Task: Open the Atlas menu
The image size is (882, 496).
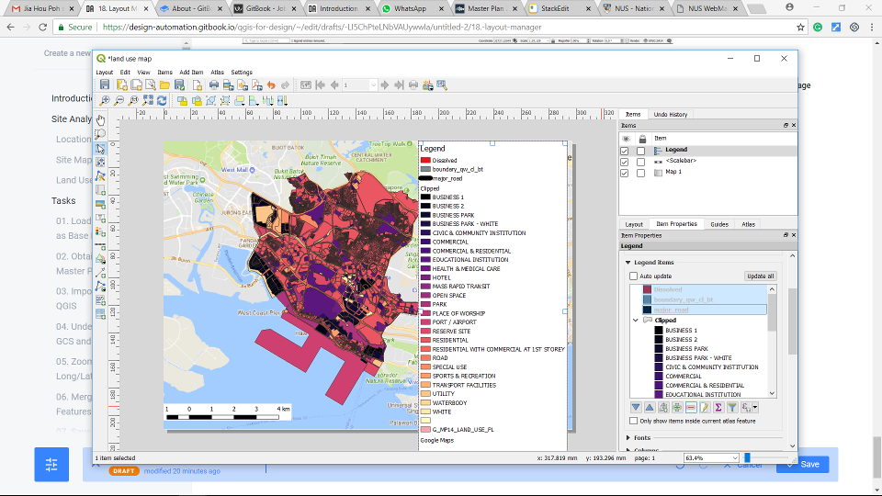Action: coord(217,72)
